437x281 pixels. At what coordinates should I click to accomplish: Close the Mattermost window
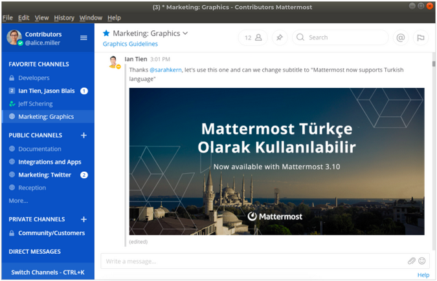[x=429, y=6]
